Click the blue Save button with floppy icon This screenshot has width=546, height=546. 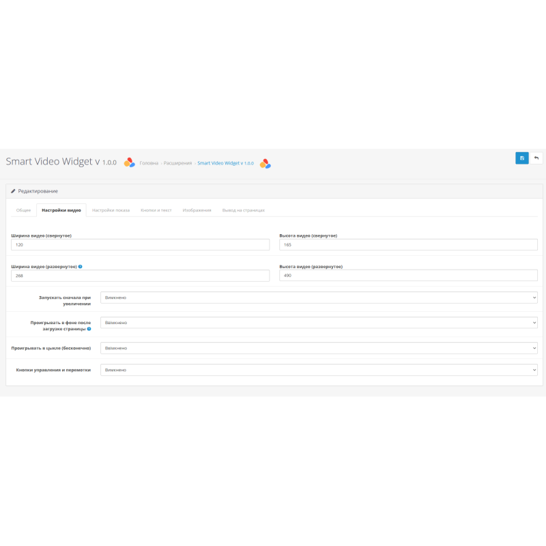pyautogui.click(x=521, y=158)
